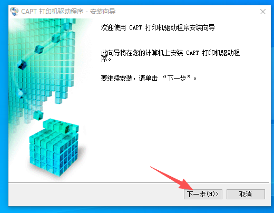Image resolution: width=274 pixels, height=213 pixels.
Task: Click the wrapped text 序。 below the description
Action: (x=106, y=60)
